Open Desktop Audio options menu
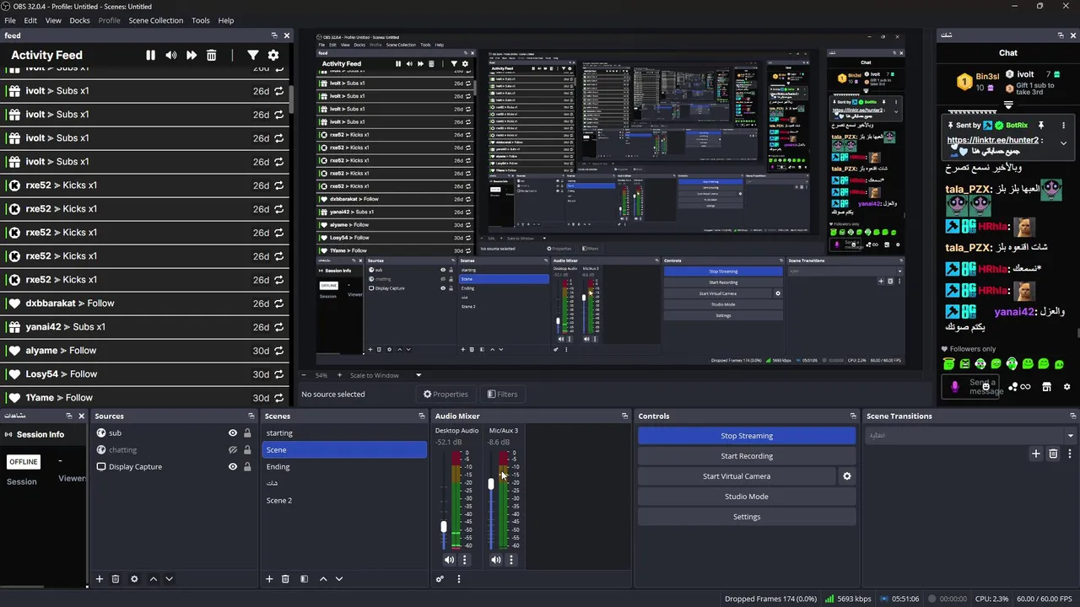The width and height of the screenshot is (1080, 607). coord(464,560)
